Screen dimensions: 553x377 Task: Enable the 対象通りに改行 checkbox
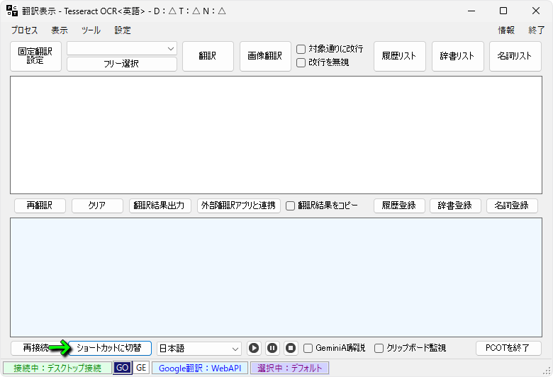click(301, 50)
